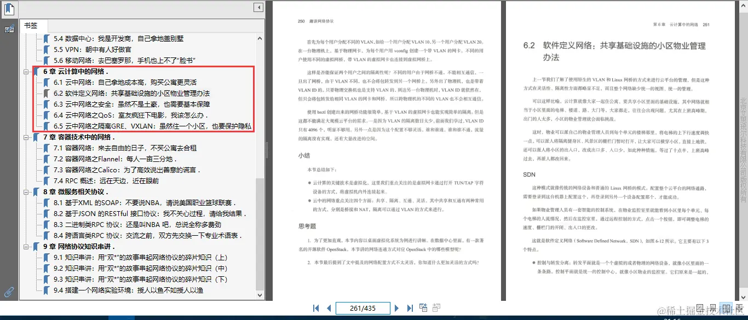Click the next view icon
Screen dimensions: 748x320
438,307
